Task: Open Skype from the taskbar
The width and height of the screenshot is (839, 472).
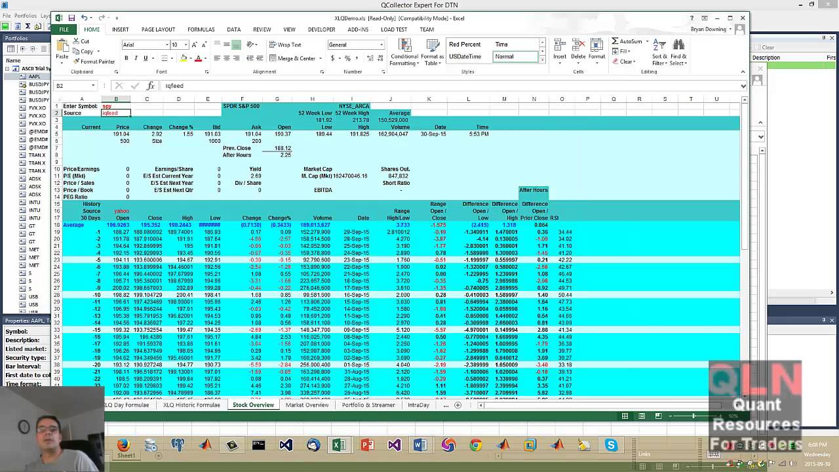Action: click(x=611, y=446)
